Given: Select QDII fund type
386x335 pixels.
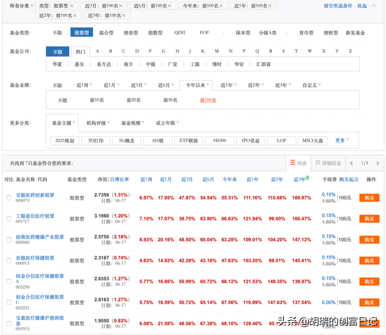Looking at the screenshot, I should 180,33.
